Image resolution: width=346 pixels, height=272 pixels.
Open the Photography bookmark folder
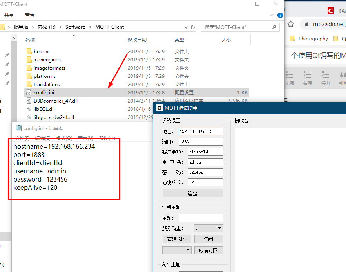point(312,39)
